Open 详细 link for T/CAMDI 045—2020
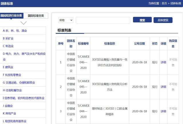This screenshot has height=124, width=183. point(163,87)
